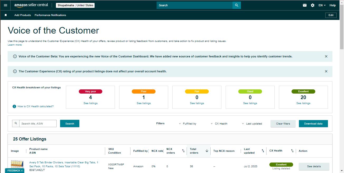See listings under Fair
Screen dimensions: 344x173
point(197,103)
